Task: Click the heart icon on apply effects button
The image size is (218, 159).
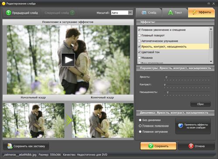Action: 181,126
